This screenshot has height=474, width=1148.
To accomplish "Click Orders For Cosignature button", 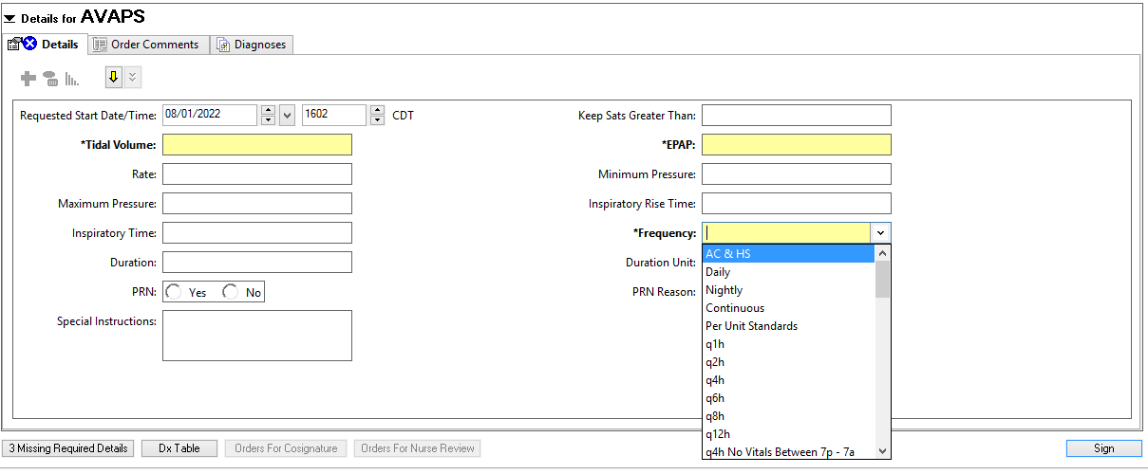I will pyautogui.click(x=286, y=448).
